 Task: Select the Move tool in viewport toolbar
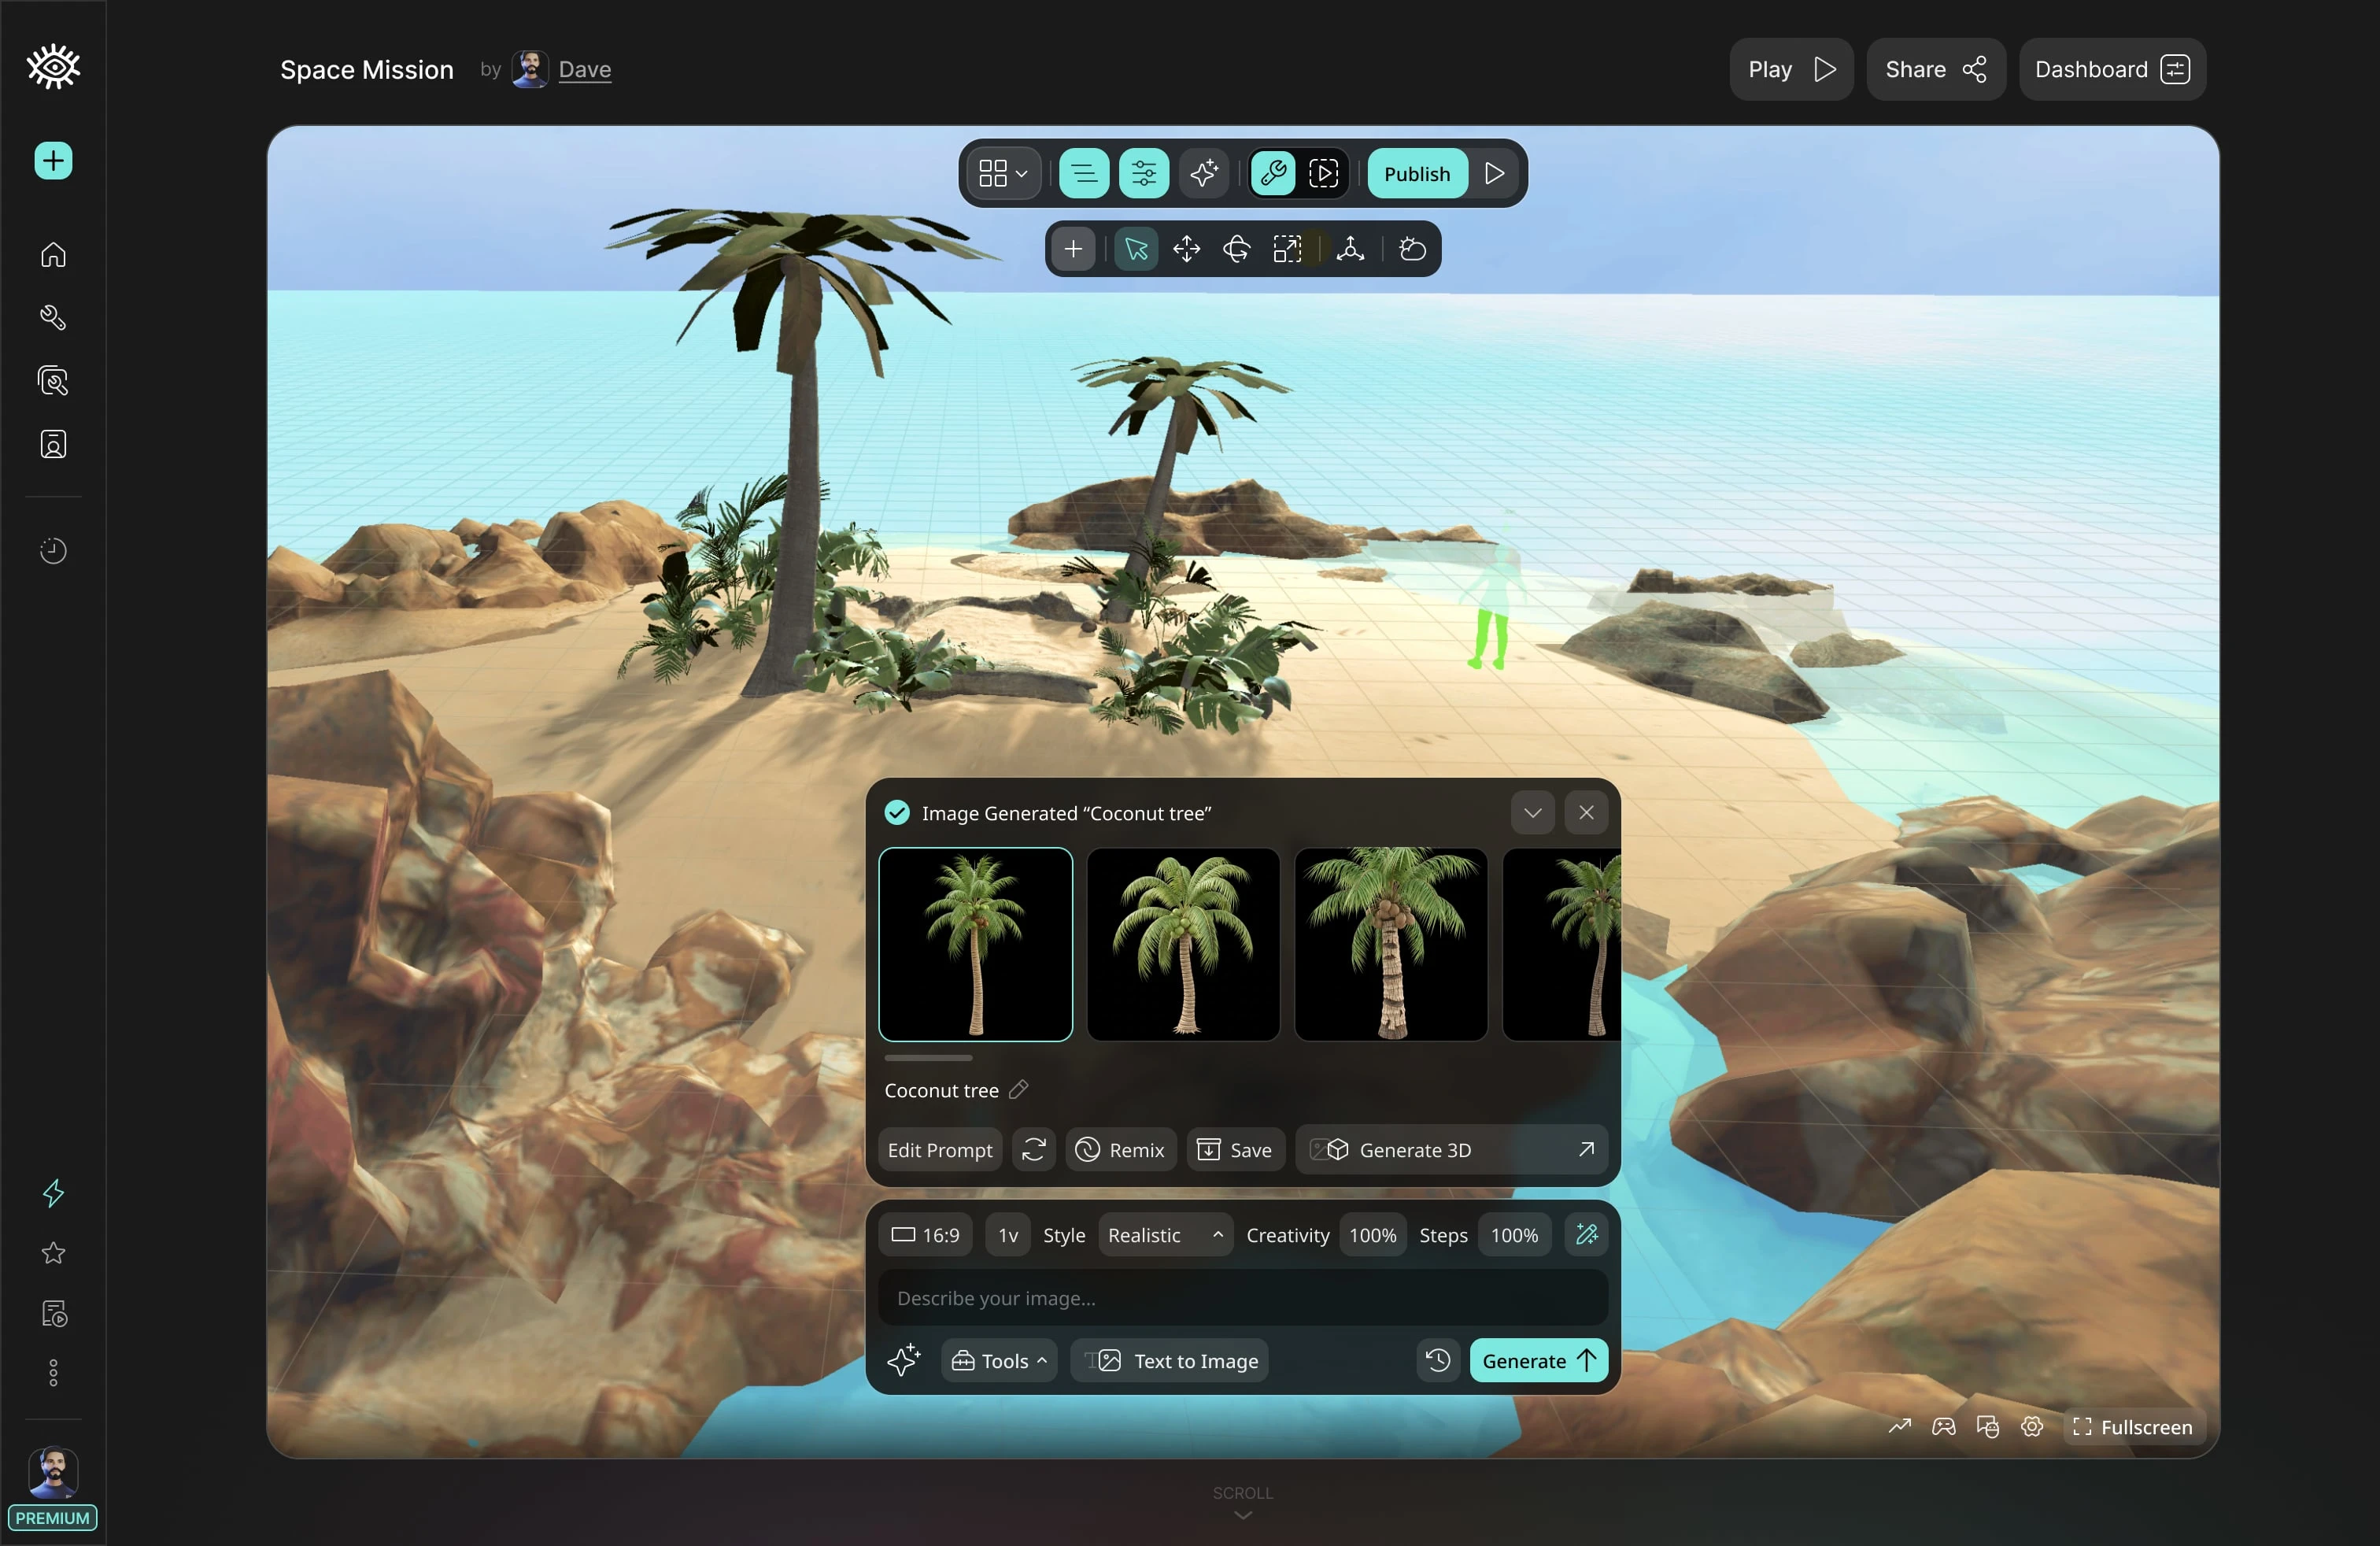point(1186,249)
